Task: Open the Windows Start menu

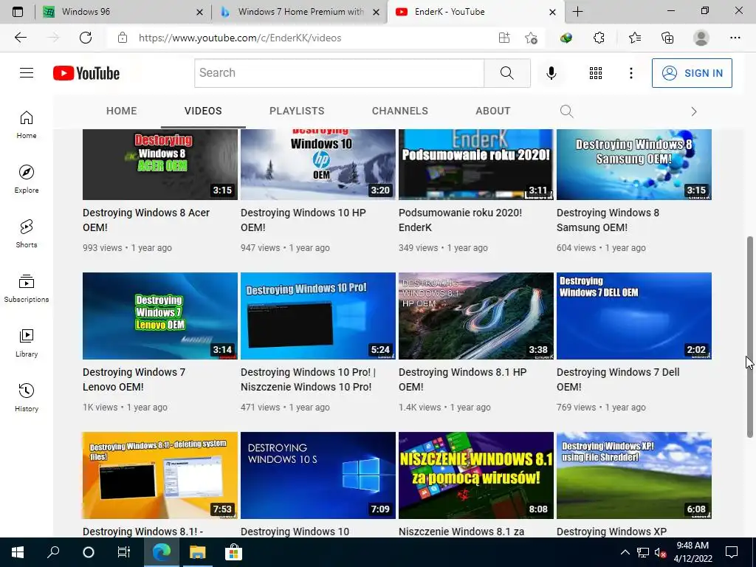Action: click(x=18, y=552)
